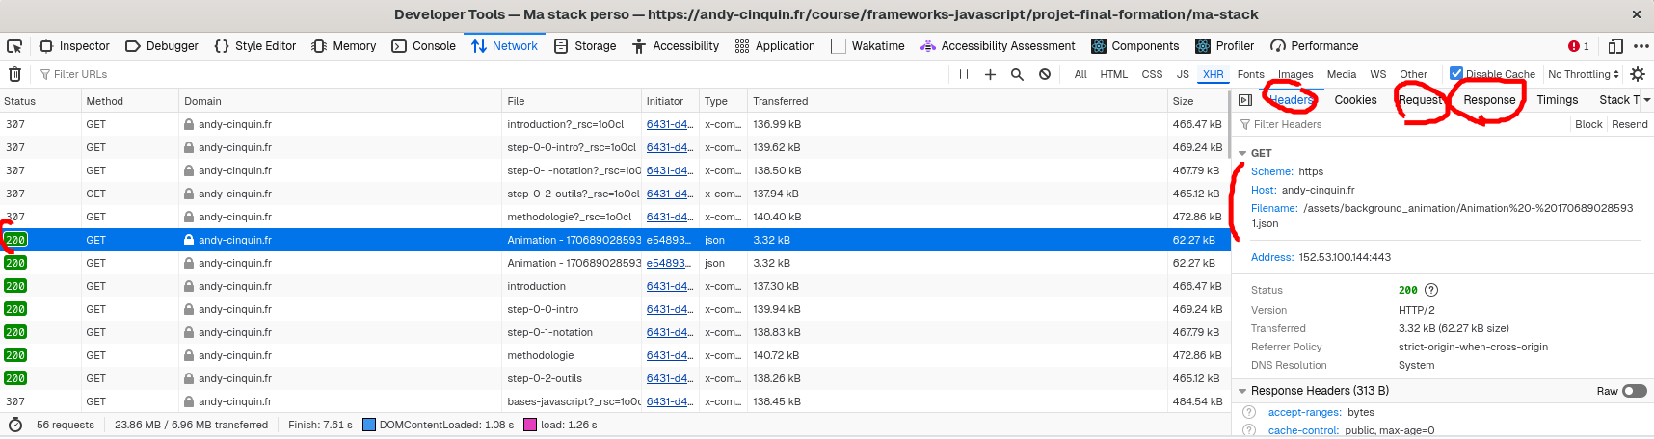Open network settings gear icon
Image resolution: width=1654 pixels, height=439 pixels.
1637,74
